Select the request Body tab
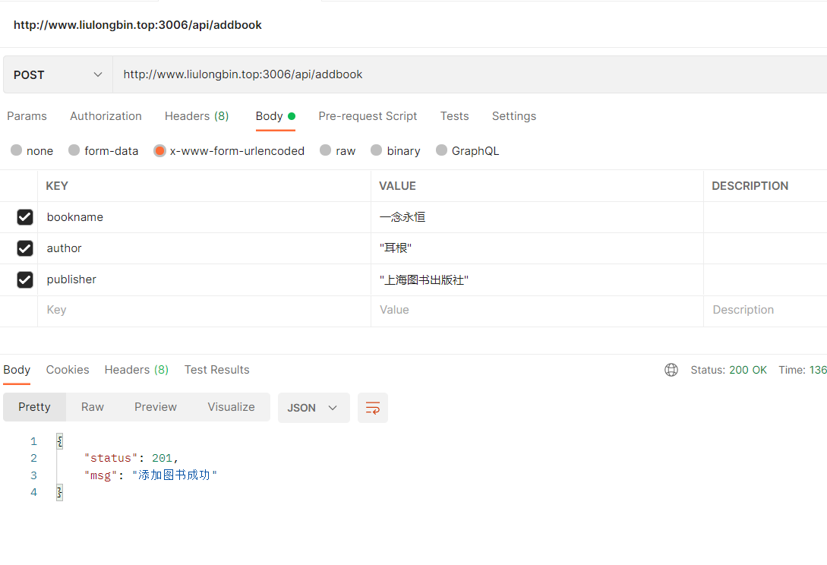The width and height of the screenshot is (827, 565). pos(276,116)
